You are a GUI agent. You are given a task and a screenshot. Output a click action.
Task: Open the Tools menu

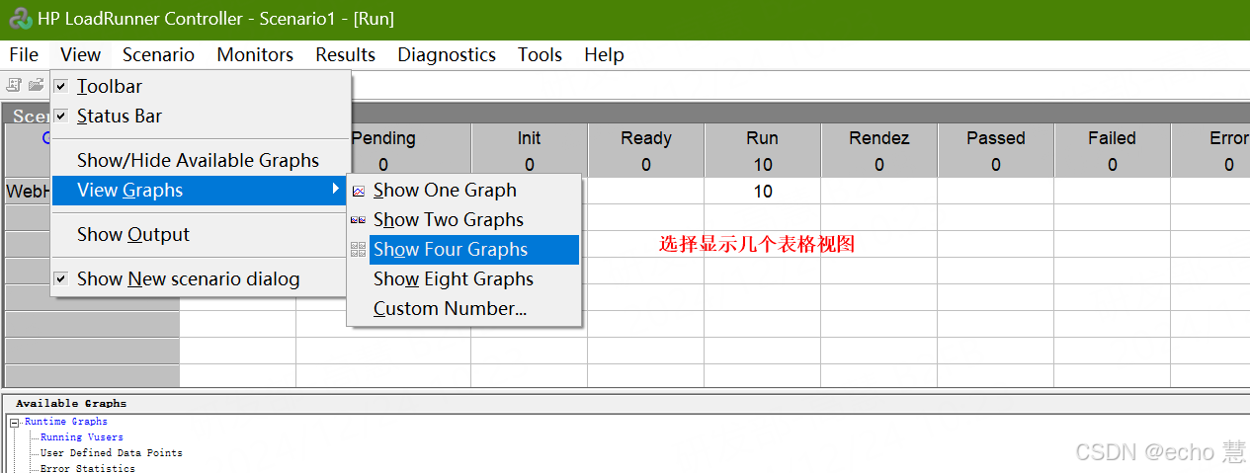[x=540, y=55]
